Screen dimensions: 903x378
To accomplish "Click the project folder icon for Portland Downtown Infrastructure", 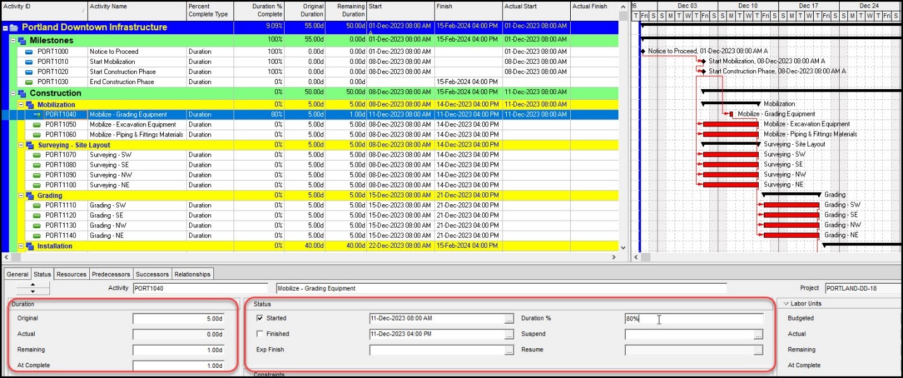I will tap(14, 28).
